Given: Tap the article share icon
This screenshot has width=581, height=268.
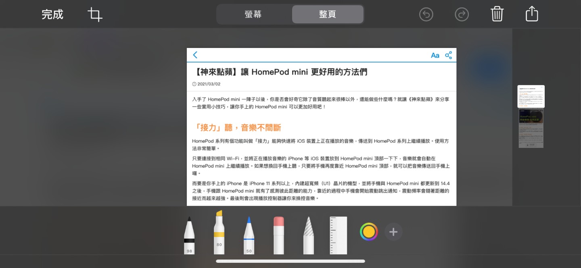Looking at the screenshot, I should pyautogui.click(x=448, y=55).
